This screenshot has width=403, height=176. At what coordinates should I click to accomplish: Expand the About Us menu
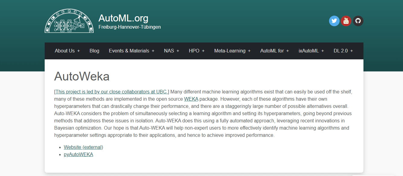67,51
